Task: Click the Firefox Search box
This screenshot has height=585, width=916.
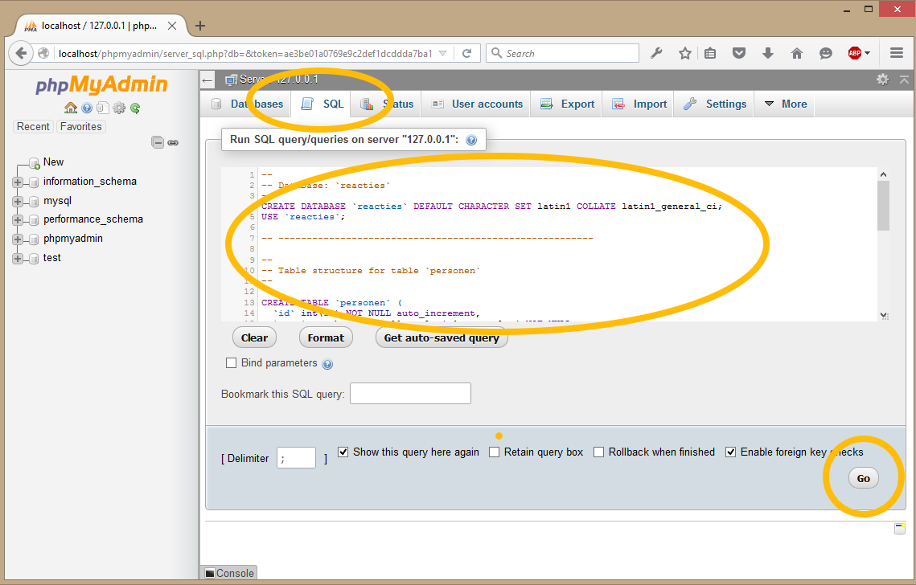Action: (563, 53)
